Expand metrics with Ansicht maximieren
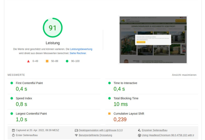205x140 pixels. [184, 75]
